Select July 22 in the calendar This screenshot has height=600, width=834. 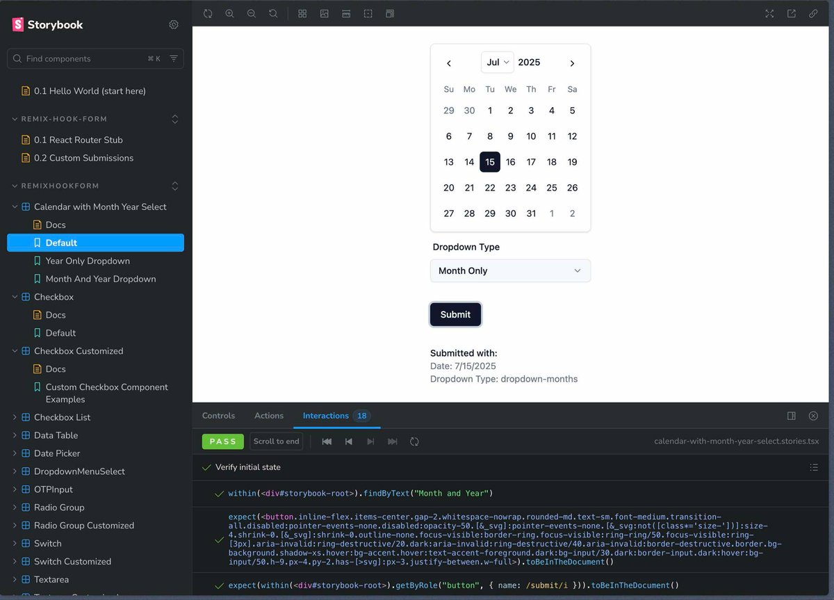[490, 188]
